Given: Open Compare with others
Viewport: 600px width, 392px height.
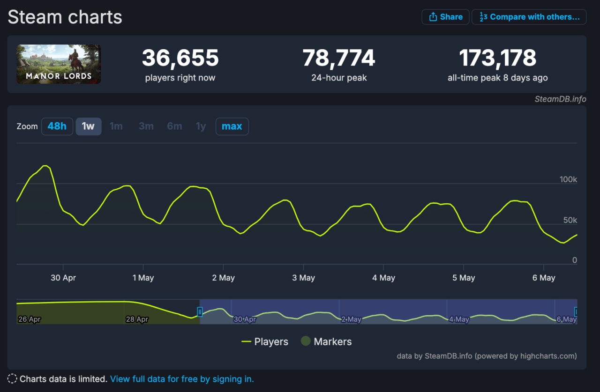Looking at the screenshot, I should coord(529,17).
